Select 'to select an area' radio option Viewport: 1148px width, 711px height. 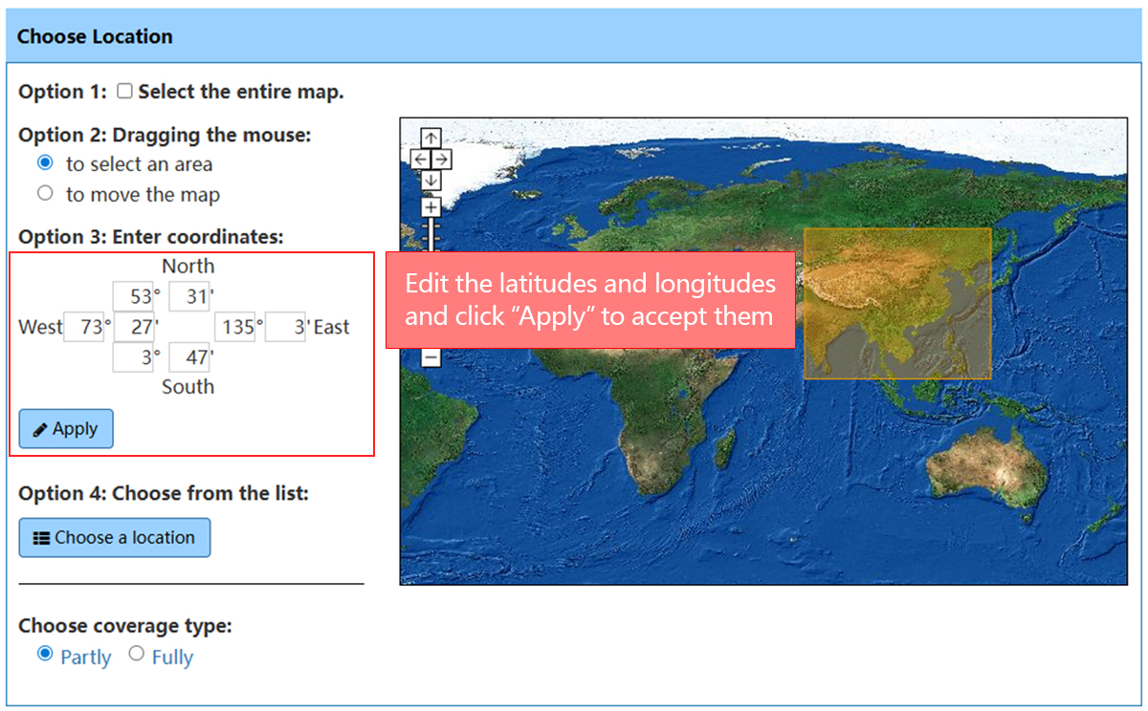point(45,163)
